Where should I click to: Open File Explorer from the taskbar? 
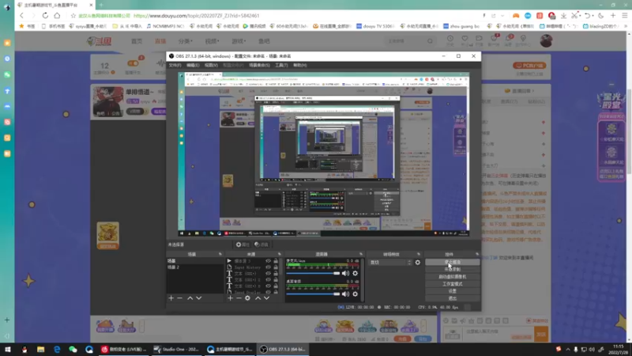(41, 349)
